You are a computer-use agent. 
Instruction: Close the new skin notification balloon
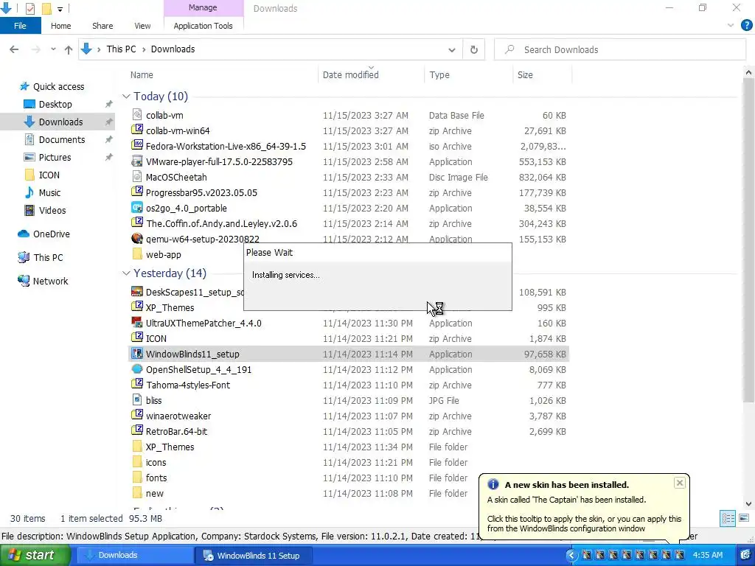point(679,483)
